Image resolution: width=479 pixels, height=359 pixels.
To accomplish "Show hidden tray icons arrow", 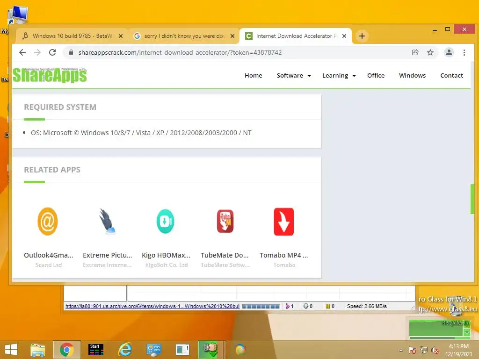I will tap(401, 350).
